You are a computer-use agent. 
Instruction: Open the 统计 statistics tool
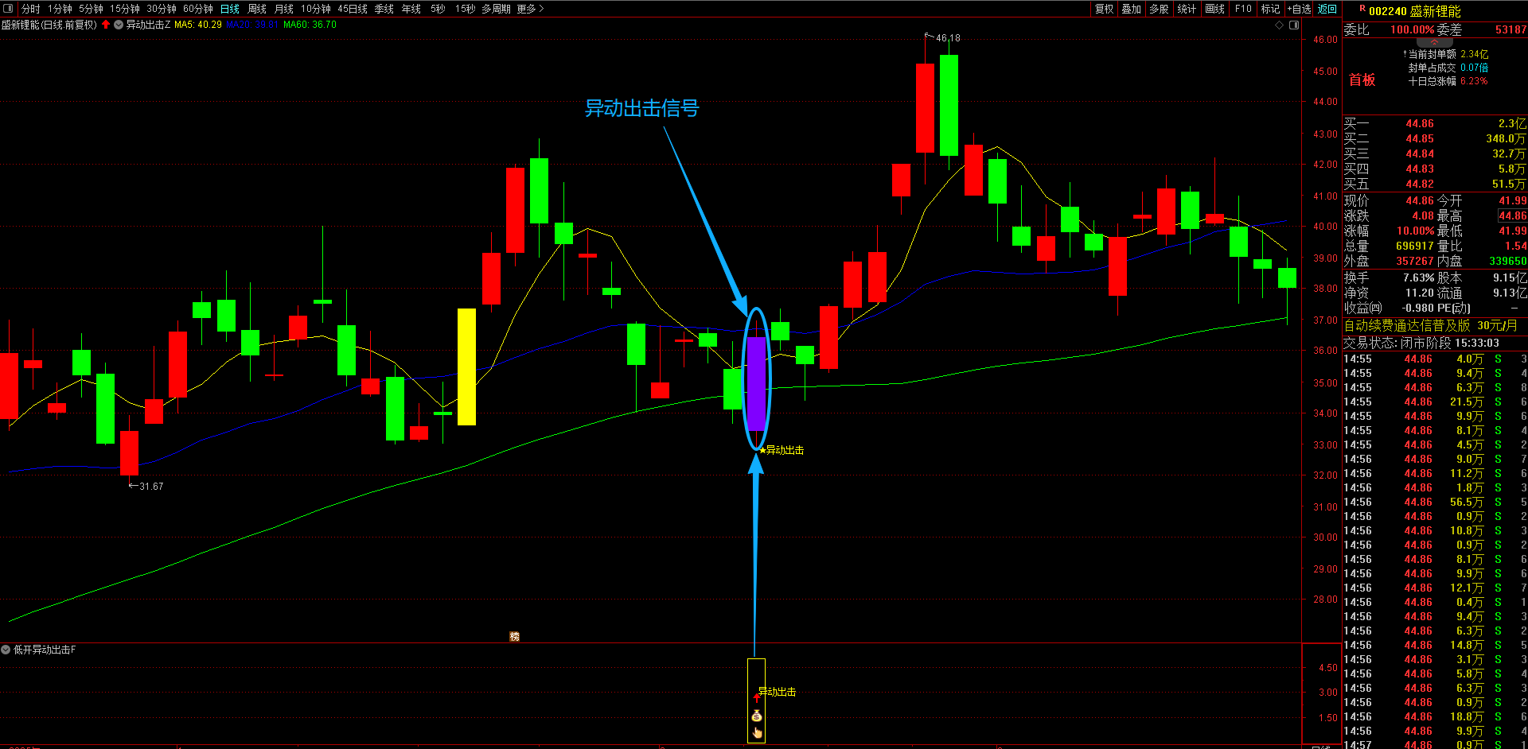1187,9
